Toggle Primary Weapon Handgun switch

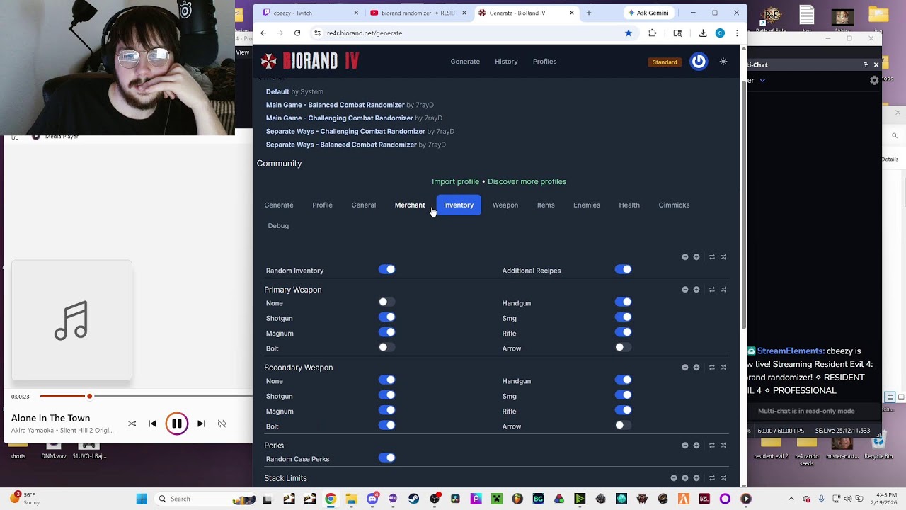click(623, 302)
